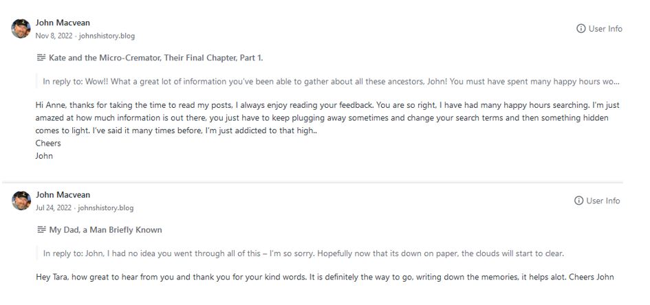Click the info icon on the Jul 24 comment
The image size is (650, 305).
click(579, 201)
